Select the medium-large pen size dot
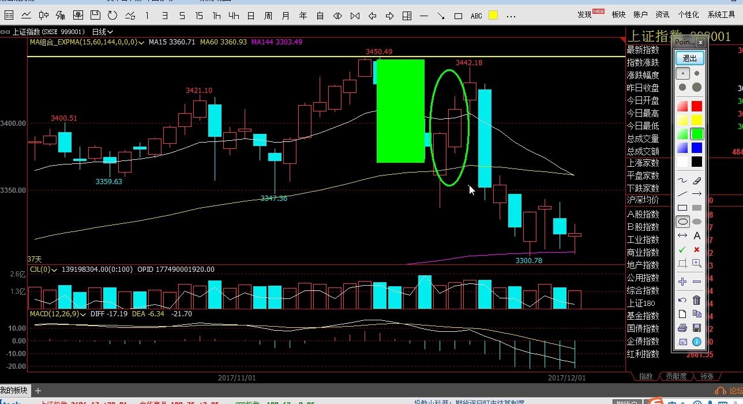Screen dimensions: 743x404 [x=682, y=87]
